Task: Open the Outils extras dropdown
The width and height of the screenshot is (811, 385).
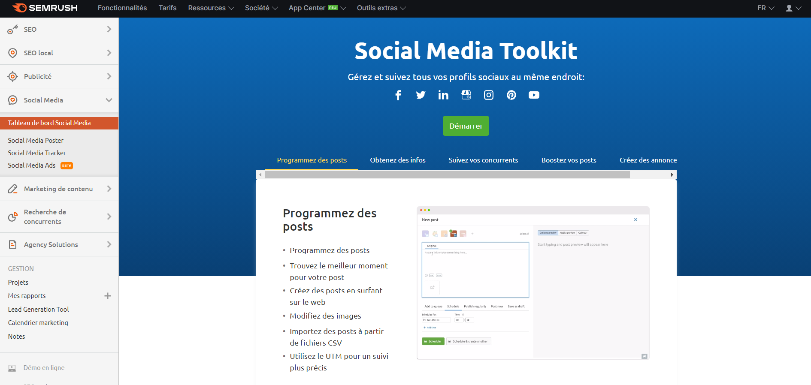Action: click(381, 8)
